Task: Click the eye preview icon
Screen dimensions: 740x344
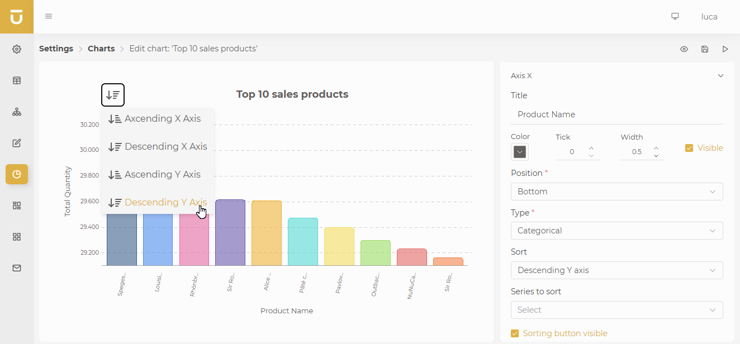Action: point(684,49)
